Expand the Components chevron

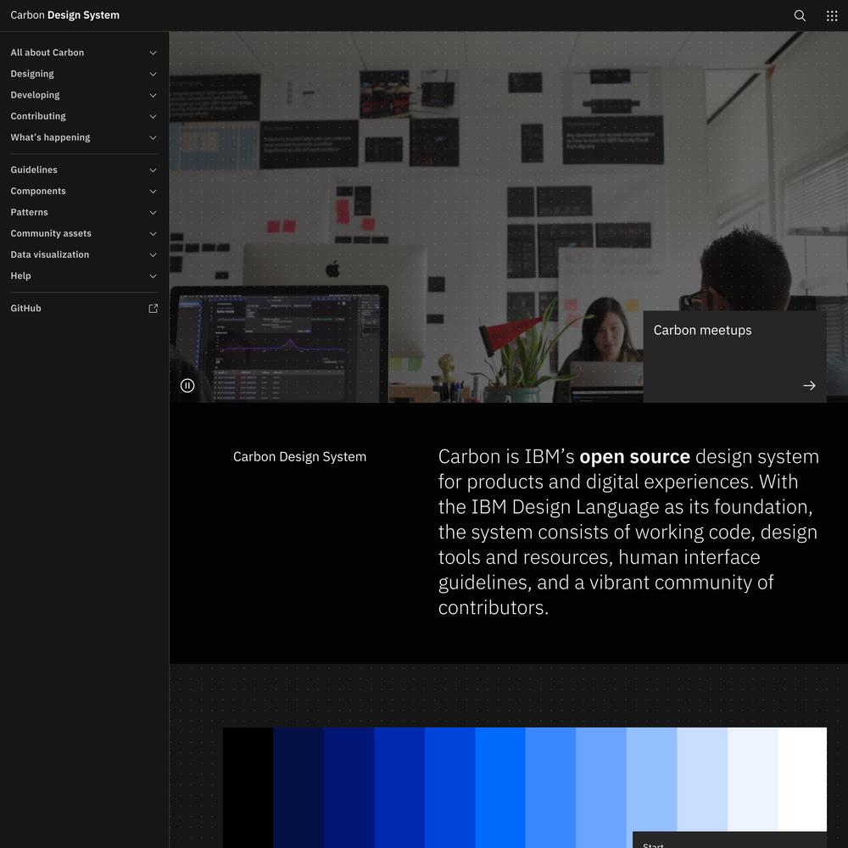point(153,192)
